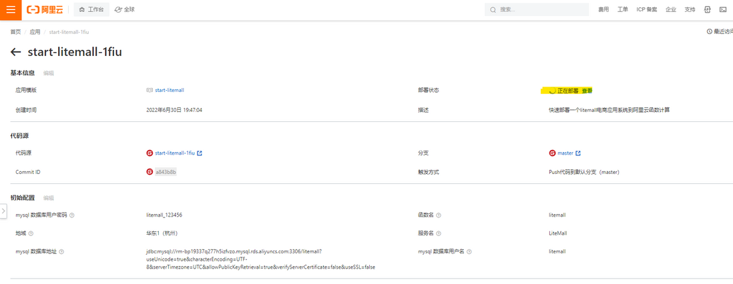Open external link icon after master
Image resolution: width=733 pixels, height=284 pixels.
[578, 153]
